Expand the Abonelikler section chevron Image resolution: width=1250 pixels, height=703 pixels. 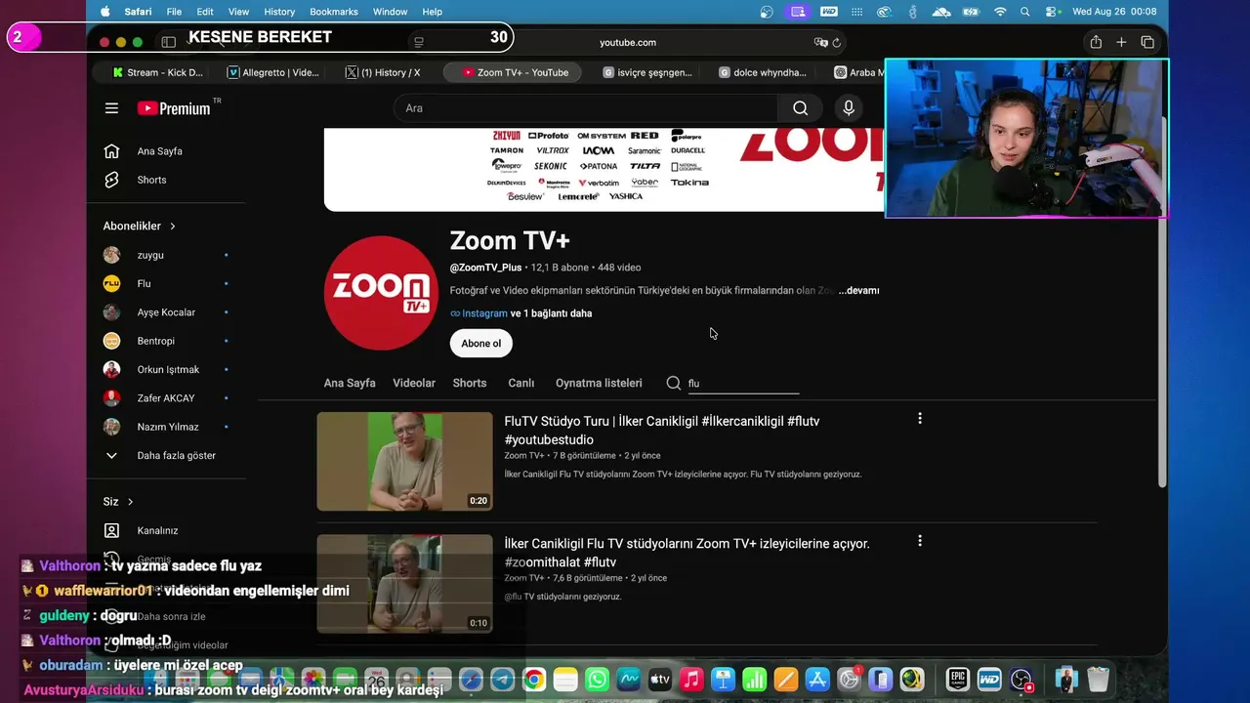click(173, 227)
